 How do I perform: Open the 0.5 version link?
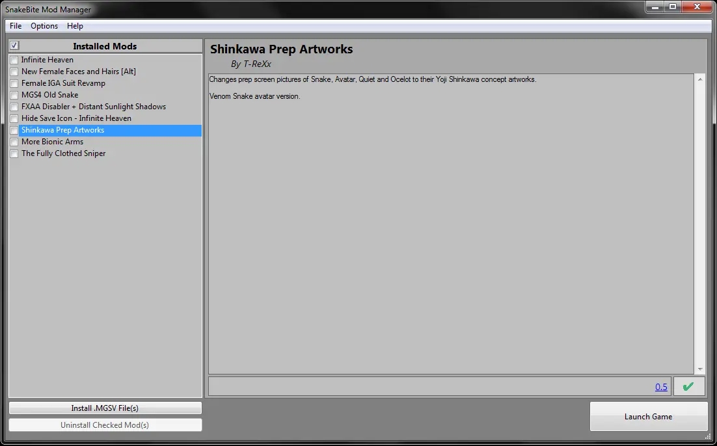click(661, 387)
